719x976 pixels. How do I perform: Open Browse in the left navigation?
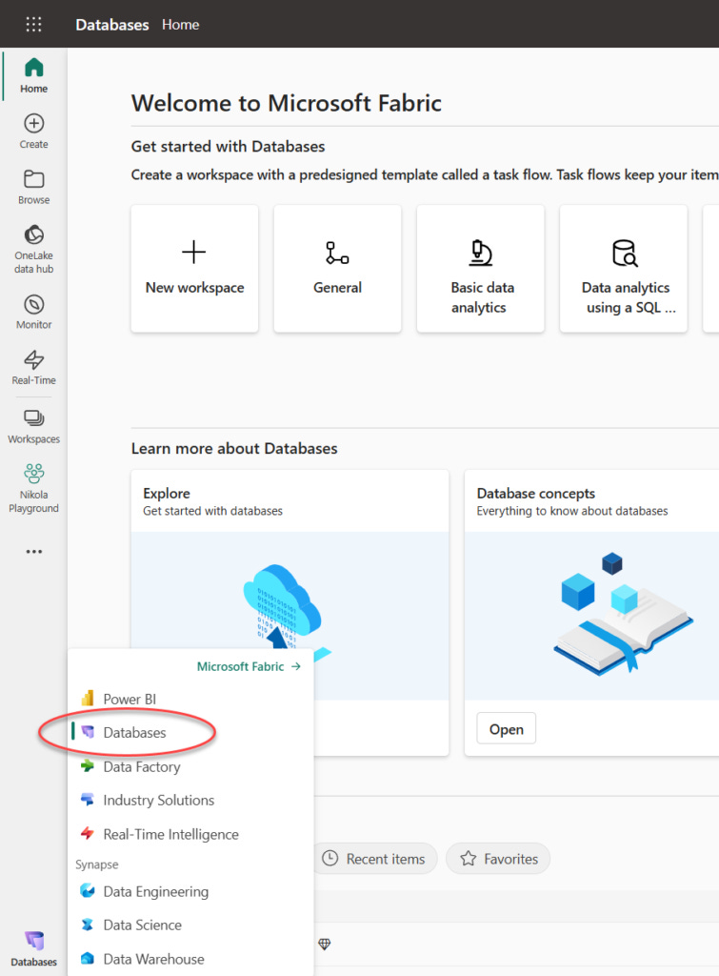coord(33,187)
